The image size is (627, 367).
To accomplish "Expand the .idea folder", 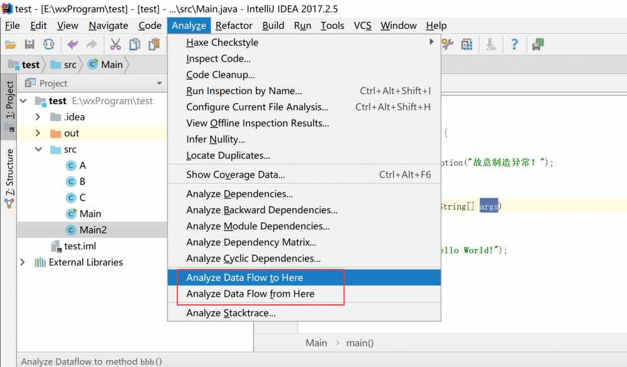I will click(37, 116).
